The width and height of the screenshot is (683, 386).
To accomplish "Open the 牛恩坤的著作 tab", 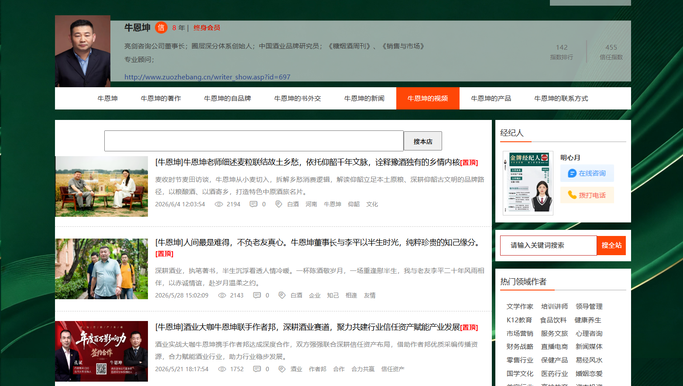I will coord(161,99).
